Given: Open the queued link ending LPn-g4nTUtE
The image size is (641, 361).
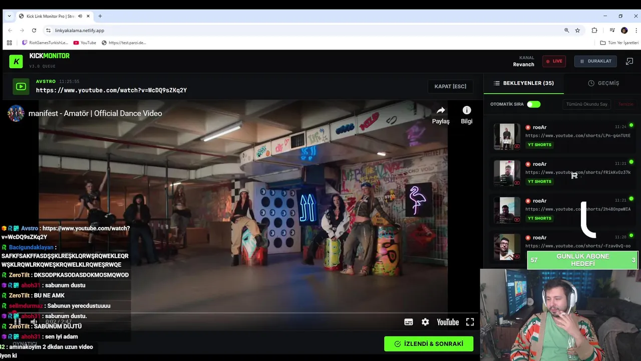Looking at the screenshot, I should point(578,136).
